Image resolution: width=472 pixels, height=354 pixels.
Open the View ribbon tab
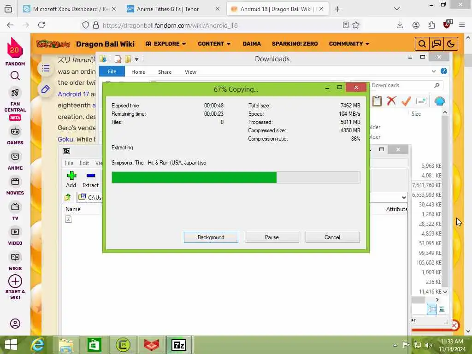pos(190,72)
